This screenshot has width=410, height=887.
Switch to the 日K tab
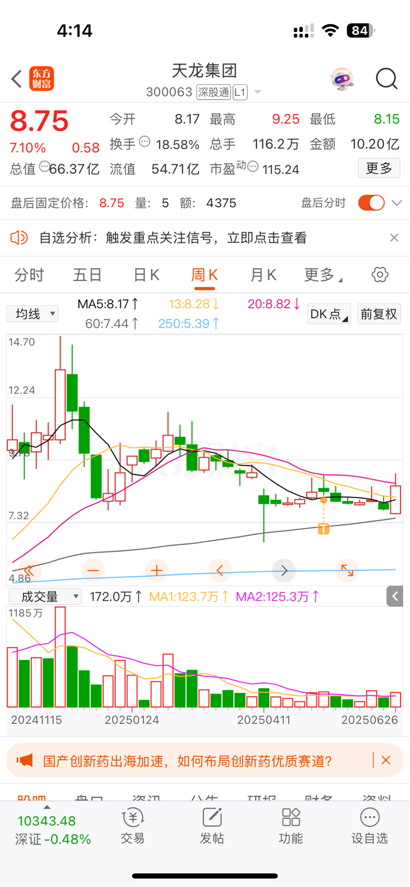click(x=146, y=275)
